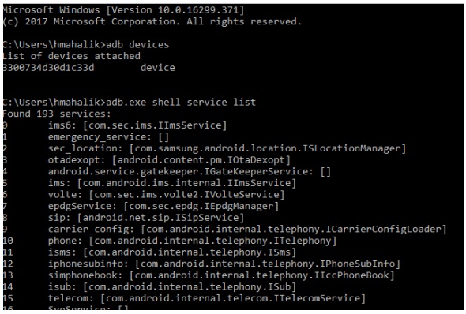Screen dimensions: 466x314
Task: Click the ims6 service entry
Action: pos(137,125)
